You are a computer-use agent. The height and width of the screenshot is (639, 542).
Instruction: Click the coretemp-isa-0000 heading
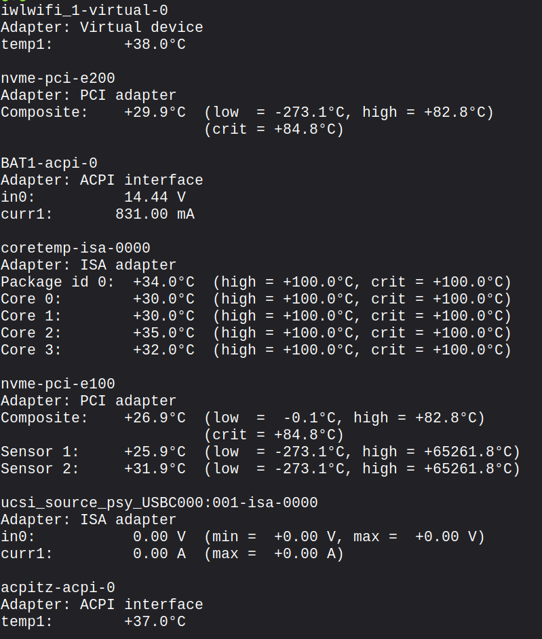pos(75,248)
